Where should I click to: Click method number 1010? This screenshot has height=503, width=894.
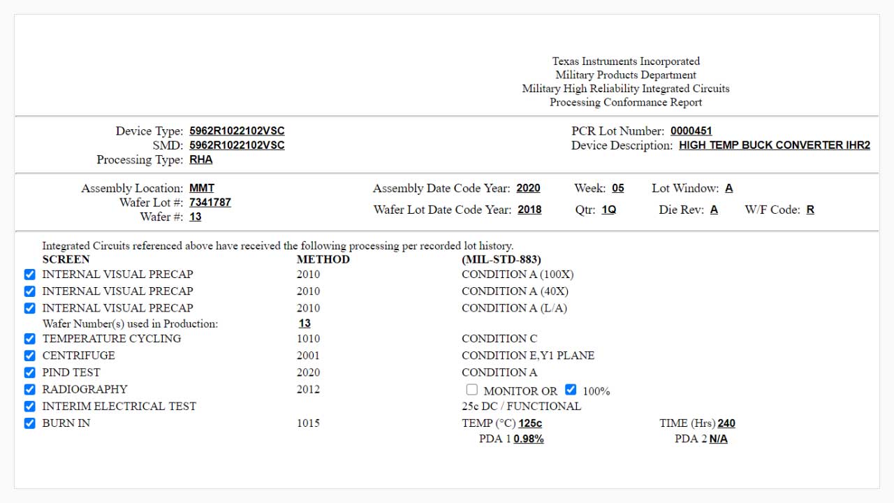308,339
